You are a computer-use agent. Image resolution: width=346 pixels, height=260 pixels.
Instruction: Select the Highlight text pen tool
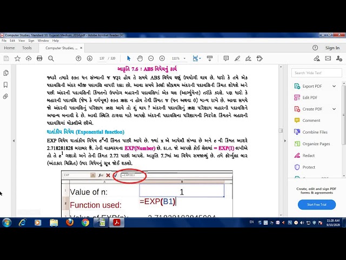click(237, 58)
